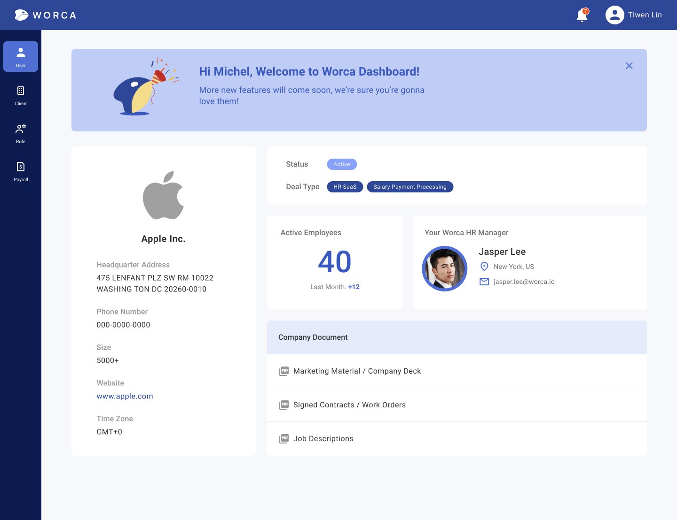Screen dimensions: 677x520
Task: Click the Headquarter Address label
Action: [133, 265]
